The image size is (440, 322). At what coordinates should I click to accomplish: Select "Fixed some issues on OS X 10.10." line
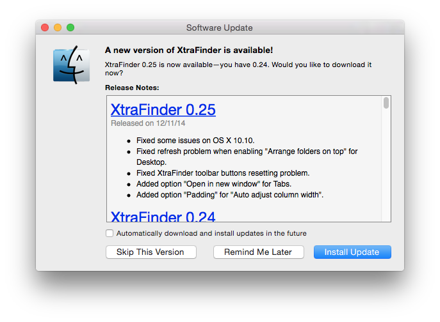pos(195,141)
